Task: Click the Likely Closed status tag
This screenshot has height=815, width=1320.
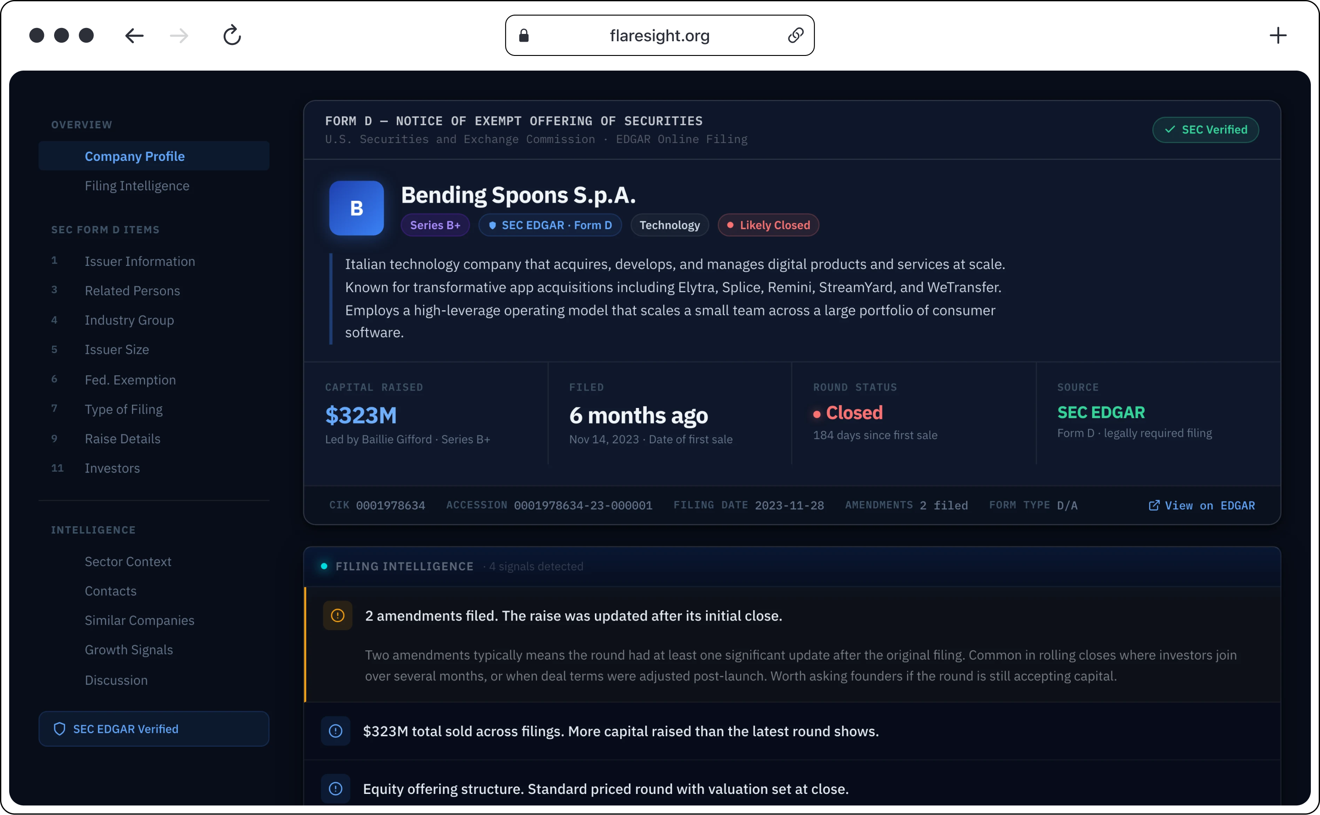Action: tap(768, 225)
